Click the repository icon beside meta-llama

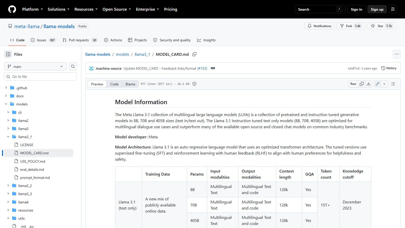click(x=10, y=26)
